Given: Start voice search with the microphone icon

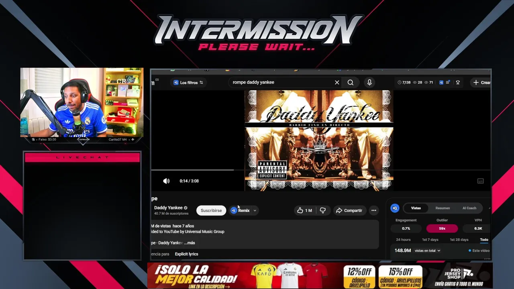Looking at the screenshot, I should click(x=369, y=82).
